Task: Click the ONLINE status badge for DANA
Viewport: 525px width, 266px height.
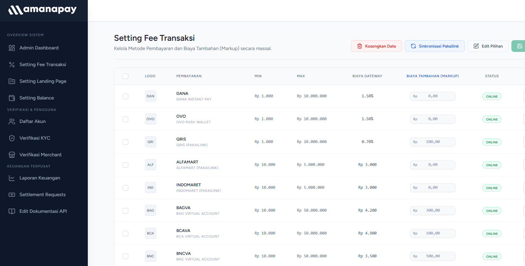Action: [x=492, y=96]
